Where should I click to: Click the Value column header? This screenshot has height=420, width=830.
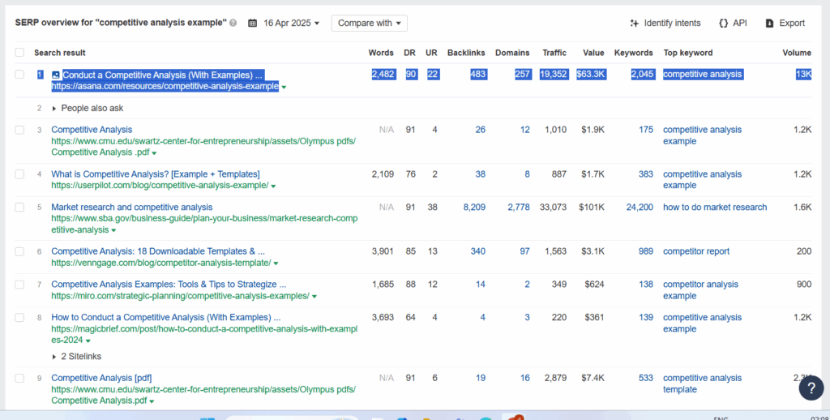(x=593, y=53)
